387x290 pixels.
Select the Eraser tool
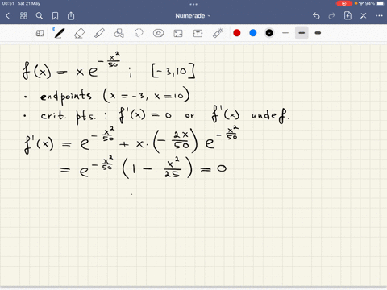(79, 33)
